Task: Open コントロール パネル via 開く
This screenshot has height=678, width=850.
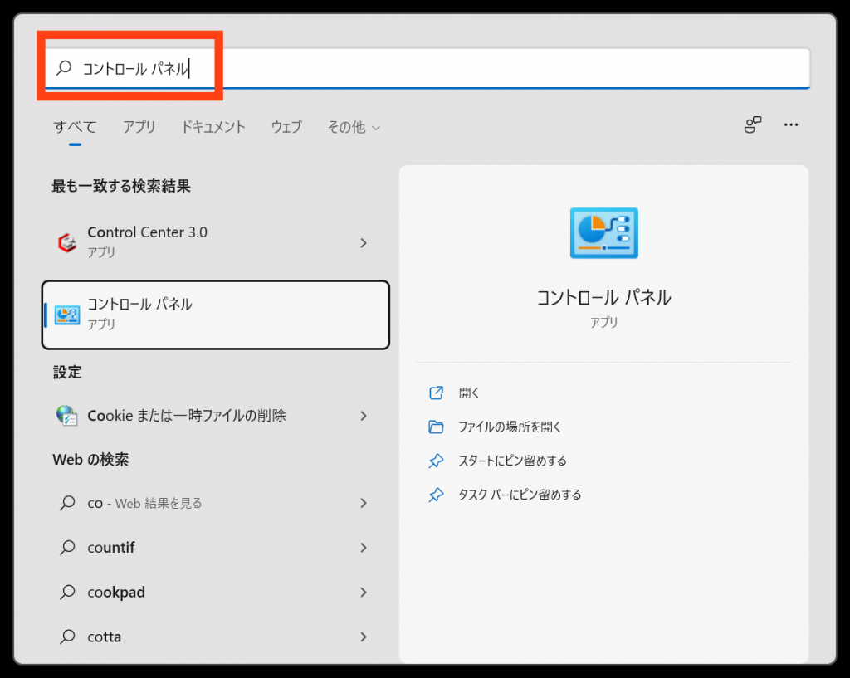Action: click(x=469, y=393)
